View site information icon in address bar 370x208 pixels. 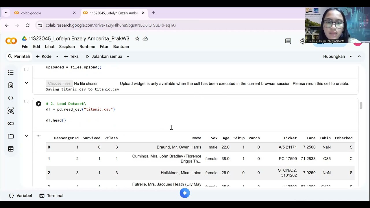(40, 25)
